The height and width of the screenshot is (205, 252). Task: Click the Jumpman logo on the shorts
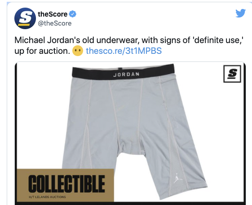click(x=177, y=178)
